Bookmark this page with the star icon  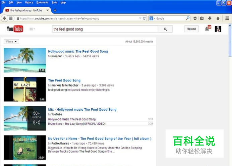click(x=195, y=18)
